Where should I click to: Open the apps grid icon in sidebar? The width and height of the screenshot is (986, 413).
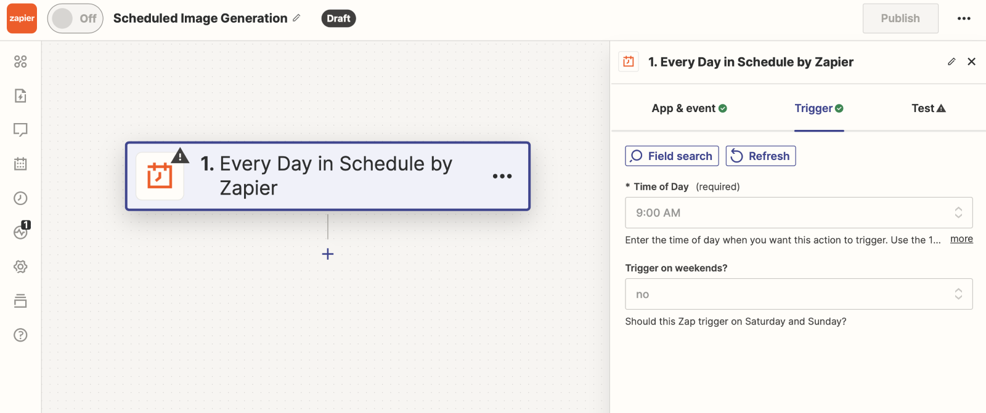pos(20,62)
